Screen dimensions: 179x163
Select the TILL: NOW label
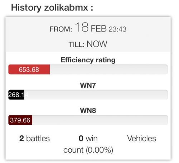tap(88, 44)
